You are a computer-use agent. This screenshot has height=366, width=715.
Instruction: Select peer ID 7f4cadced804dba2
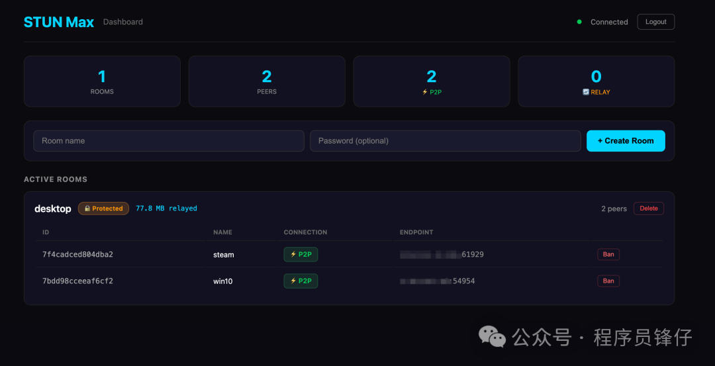point(77,254)
